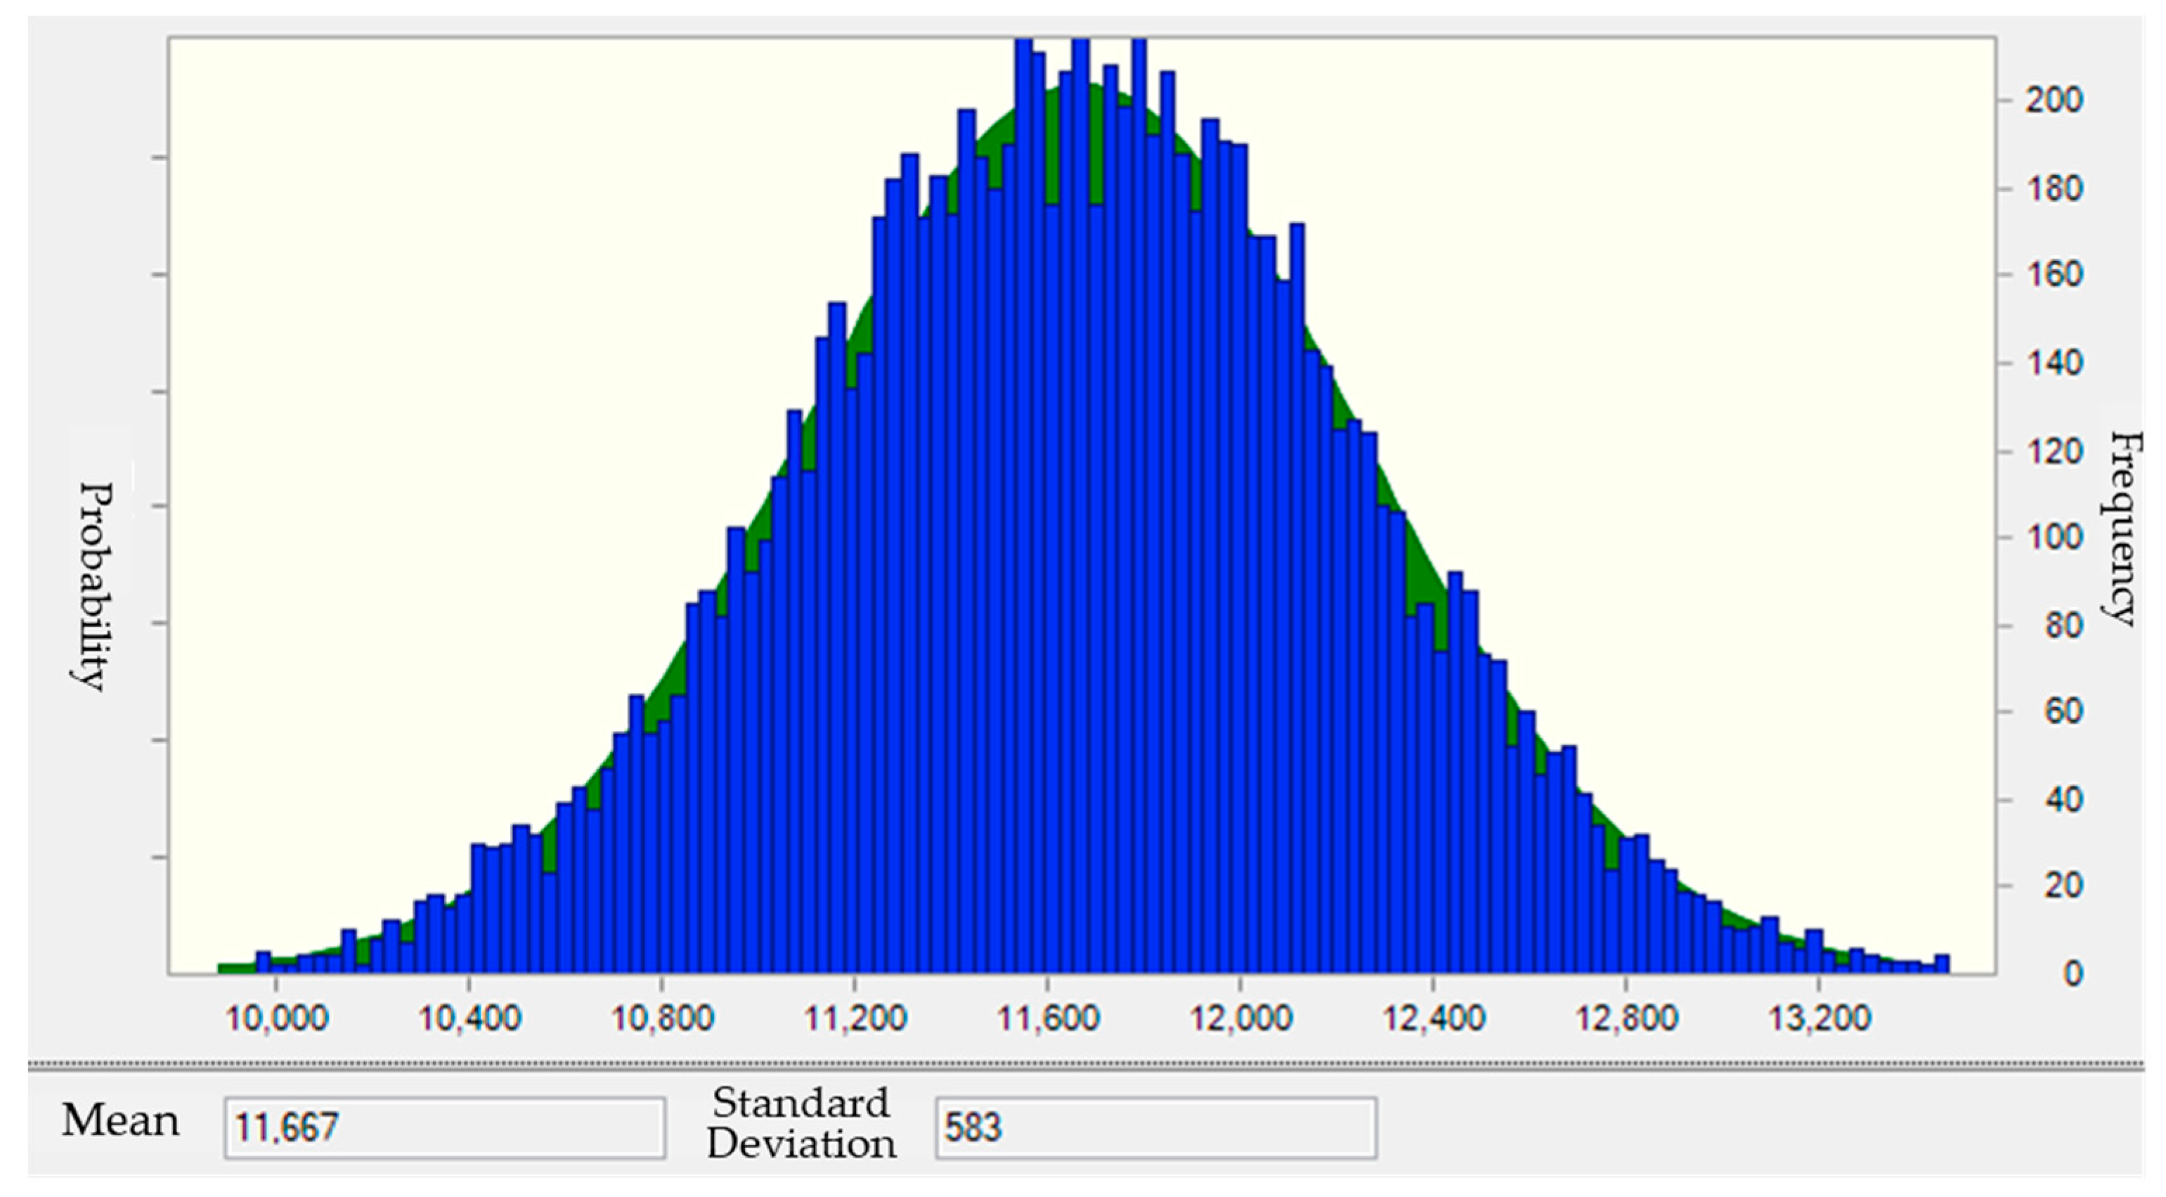Click the 10,000 x-axis label
2166x1197 pixels.
(x=277, y=1018)
